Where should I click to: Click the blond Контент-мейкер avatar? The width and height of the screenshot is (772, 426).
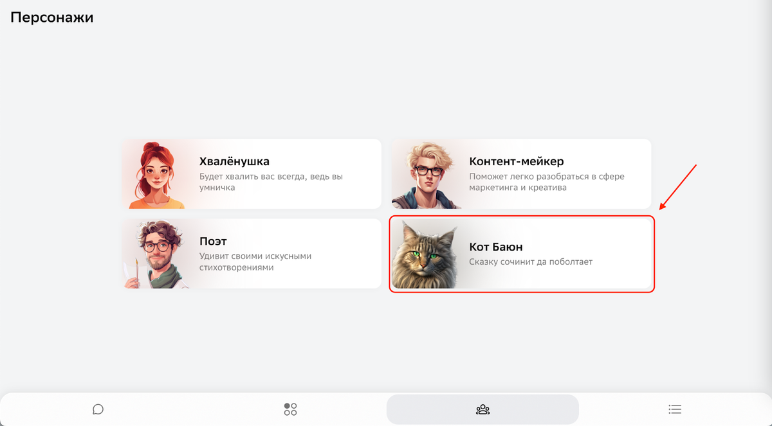pos(425,175)
